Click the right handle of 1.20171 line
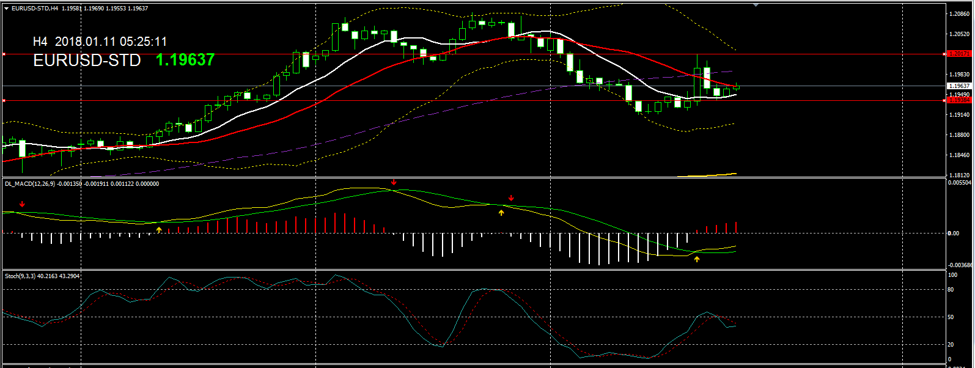The image size is (975, 368). point(945,54)
